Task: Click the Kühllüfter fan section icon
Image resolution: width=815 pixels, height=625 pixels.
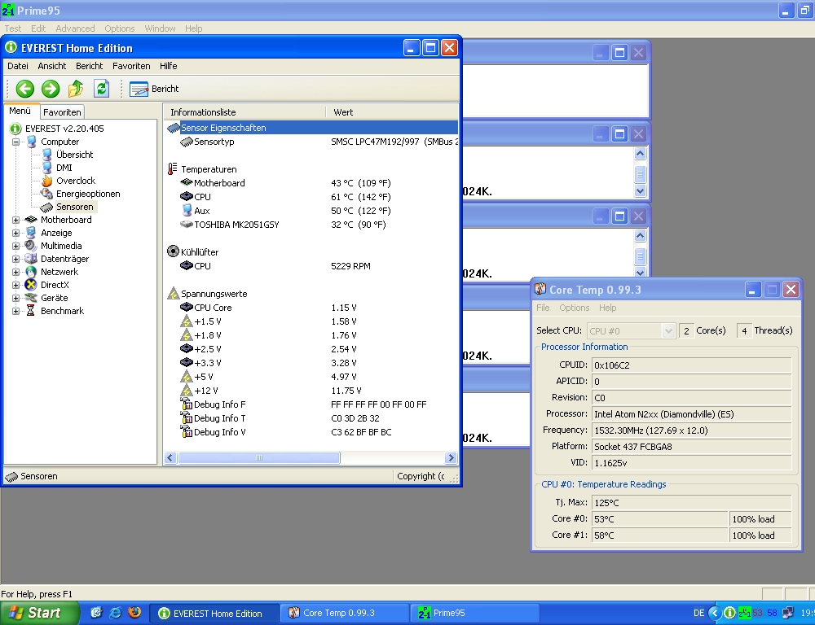Action: [173, 251]
